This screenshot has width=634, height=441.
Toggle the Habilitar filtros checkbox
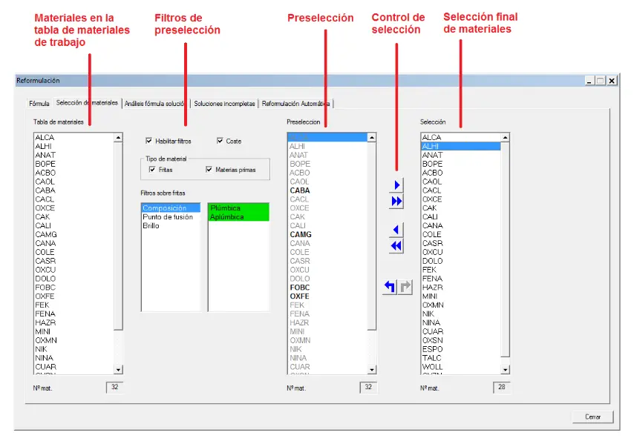pos(149,141)
